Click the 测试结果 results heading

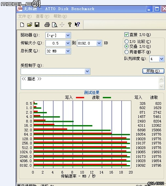(92, 93)
